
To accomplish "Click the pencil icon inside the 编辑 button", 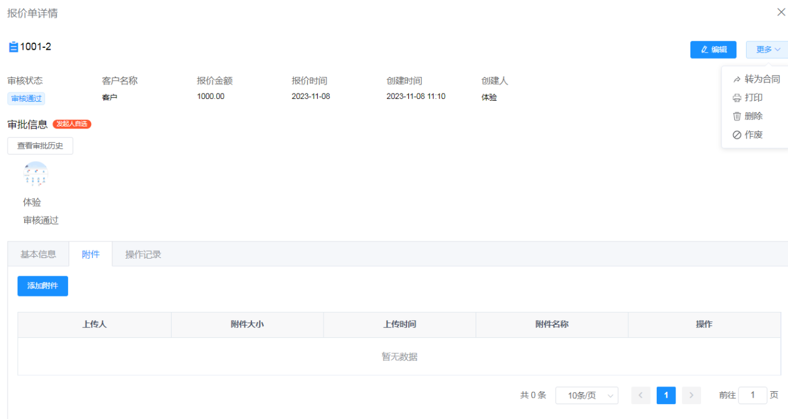I will coord(705,49).
